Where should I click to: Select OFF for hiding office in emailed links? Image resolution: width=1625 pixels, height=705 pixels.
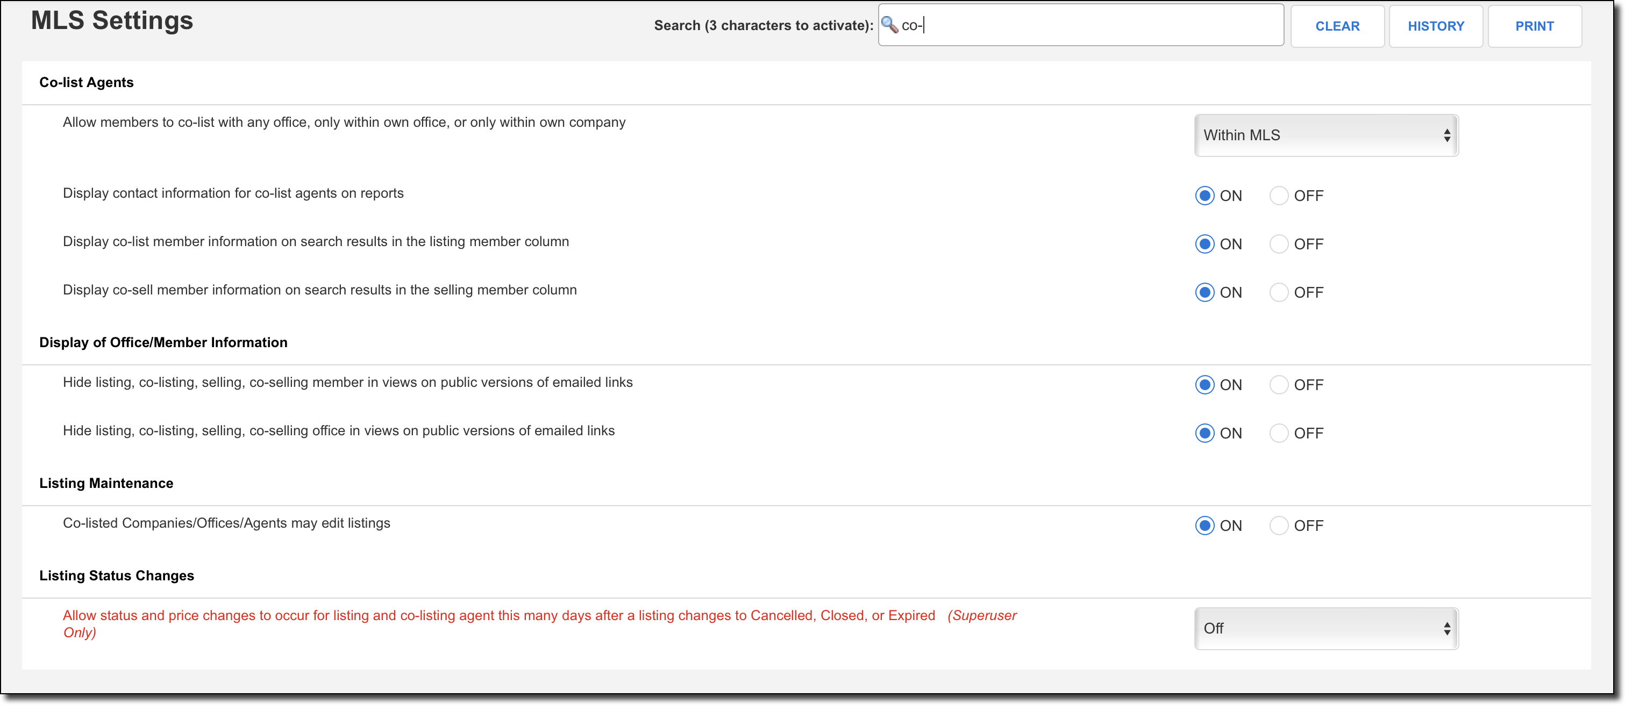click(x=1278, y=433)
